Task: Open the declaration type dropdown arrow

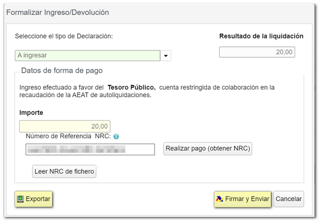Action: (165, 55)
